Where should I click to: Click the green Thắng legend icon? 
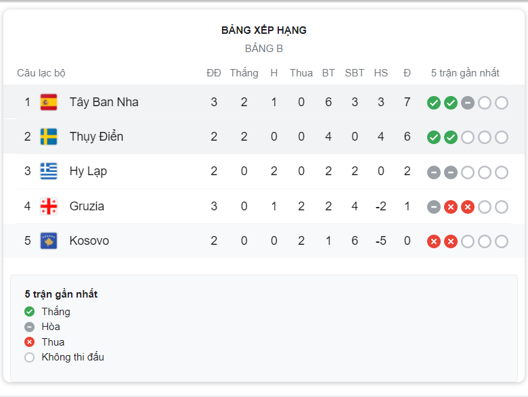point(30,312)
